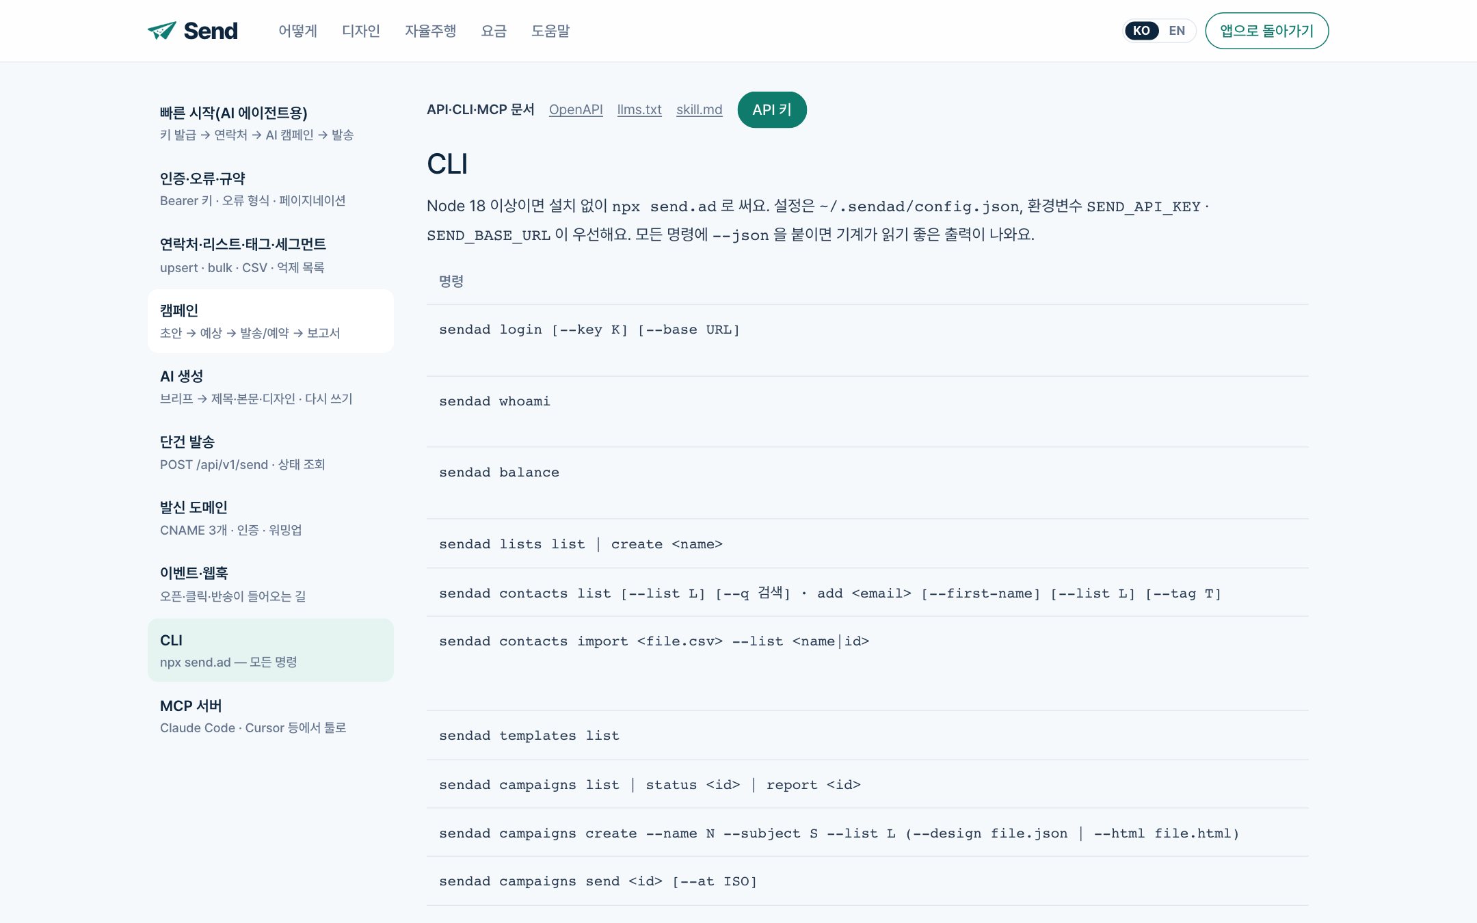
Task: Select the 캠페인 sidebar item
Action: (271, 321)
